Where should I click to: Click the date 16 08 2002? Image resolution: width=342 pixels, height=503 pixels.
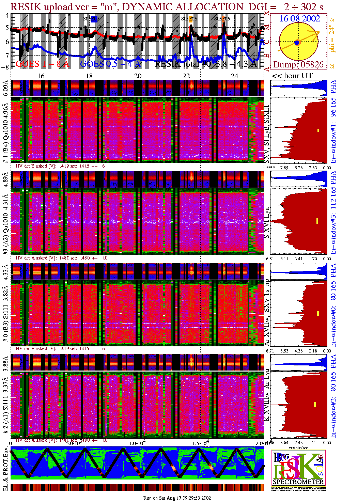click(300, 18)
